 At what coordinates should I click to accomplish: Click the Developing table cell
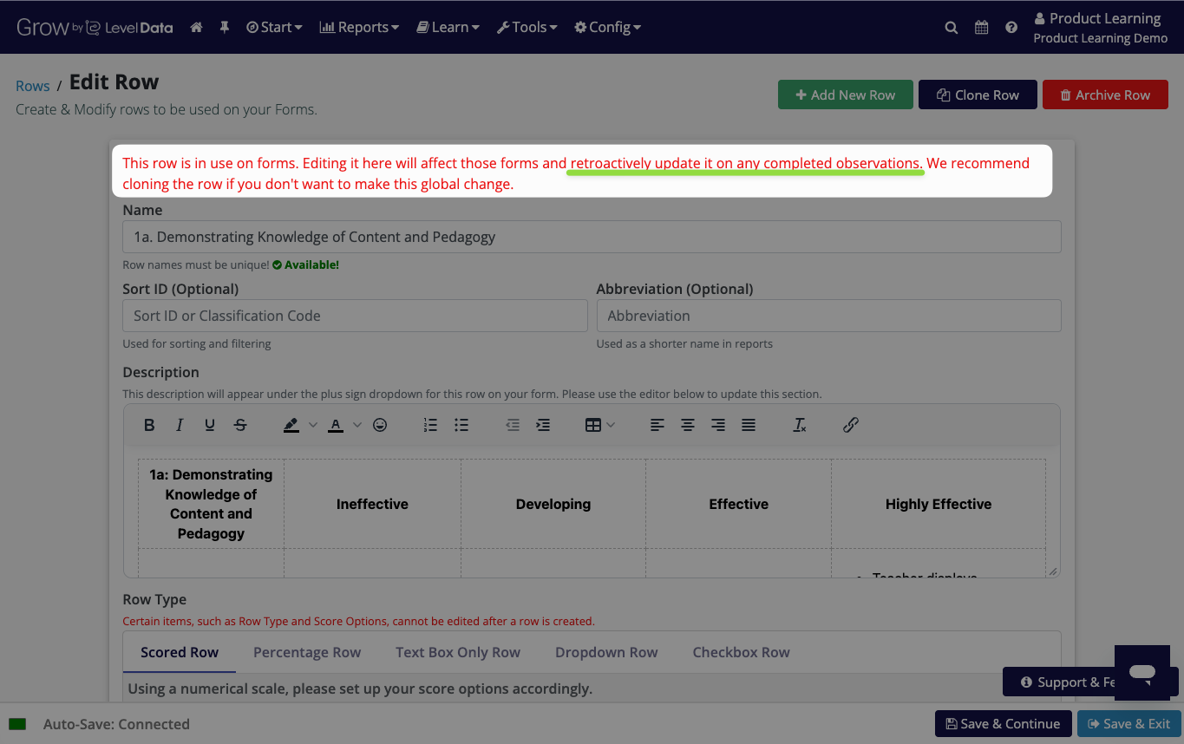pyautogui.click(x=553, y=504)
